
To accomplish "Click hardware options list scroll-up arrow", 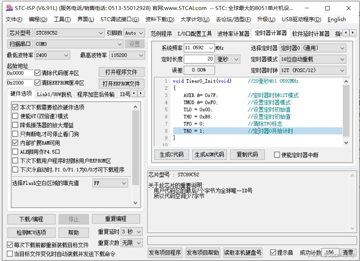I will coord(135,107).
